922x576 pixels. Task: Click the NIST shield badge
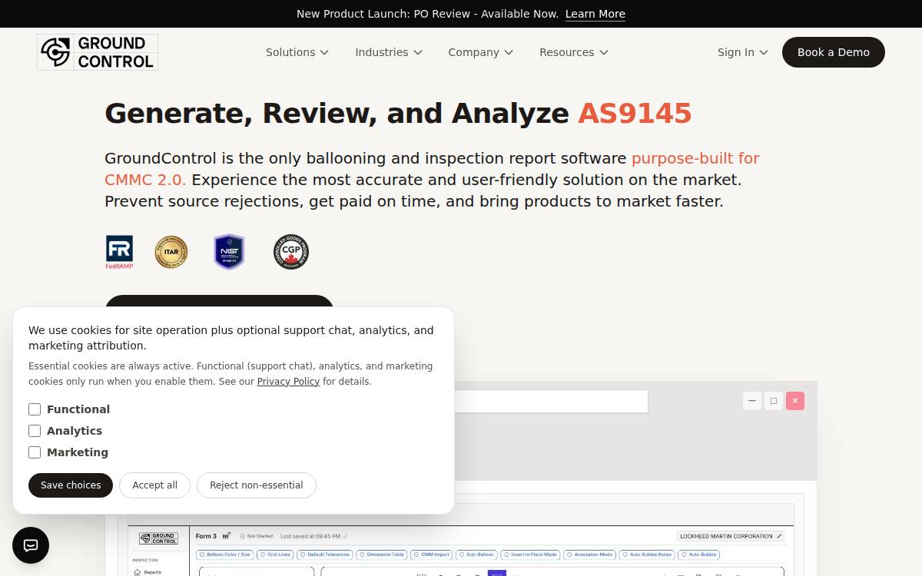point(229,252)
